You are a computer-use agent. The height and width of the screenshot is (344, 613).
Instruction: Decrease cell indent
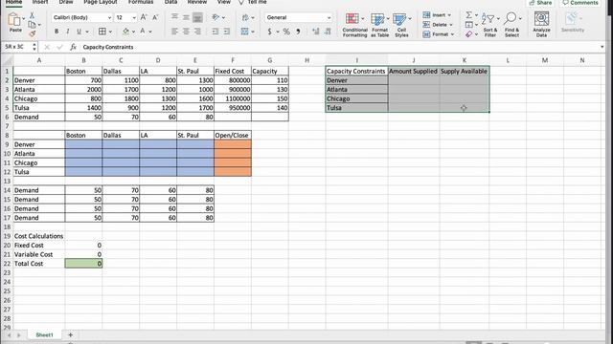click(x=216, y=32)
